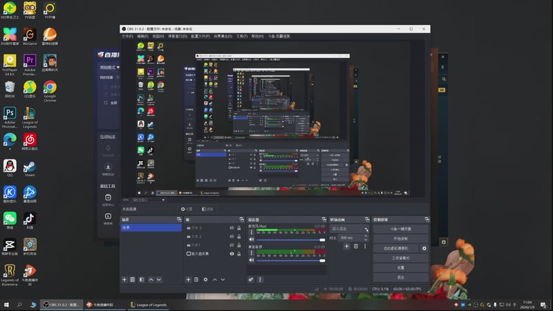Move source down in Sources panel

click(223, 280)
